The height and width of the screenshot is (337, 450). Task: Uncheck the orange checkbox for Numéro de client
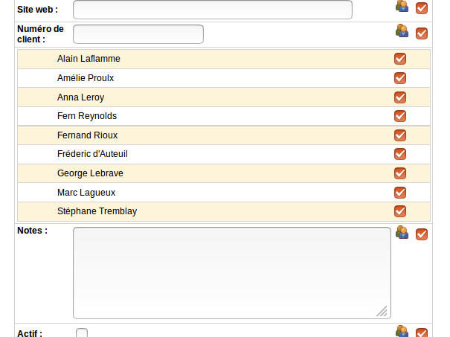pos(422,33)
